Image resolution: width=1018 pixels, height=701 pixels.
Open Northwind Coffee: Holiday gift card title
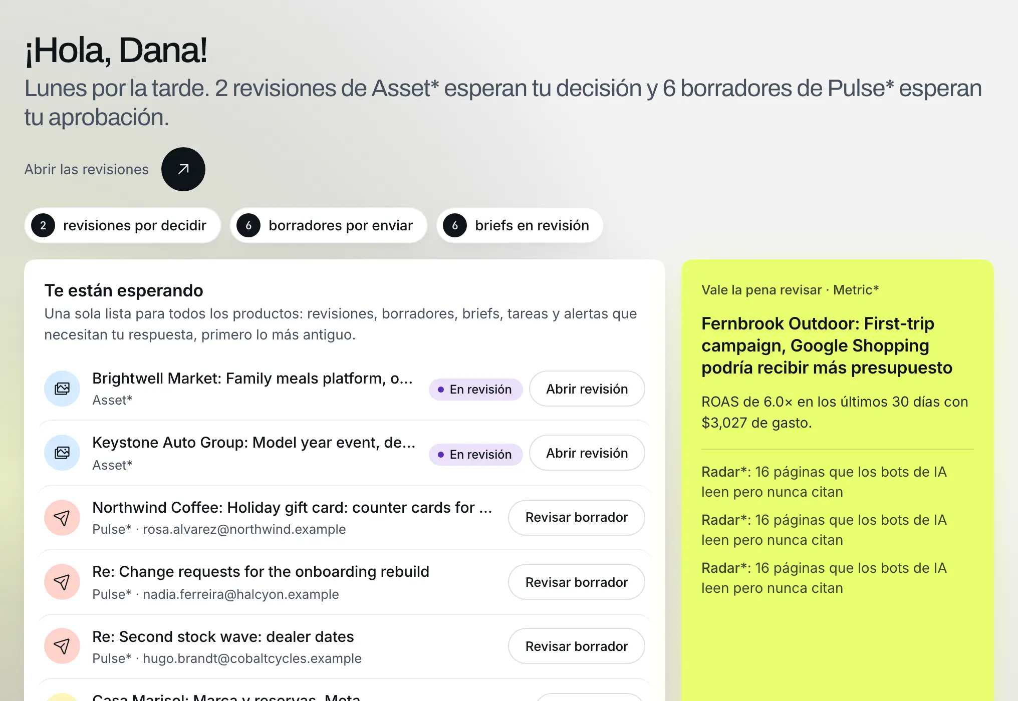tap(292, 508)
